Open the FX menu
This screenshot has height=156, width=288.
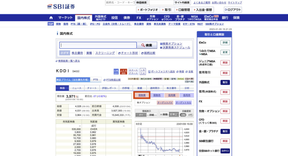coord(139,18)
